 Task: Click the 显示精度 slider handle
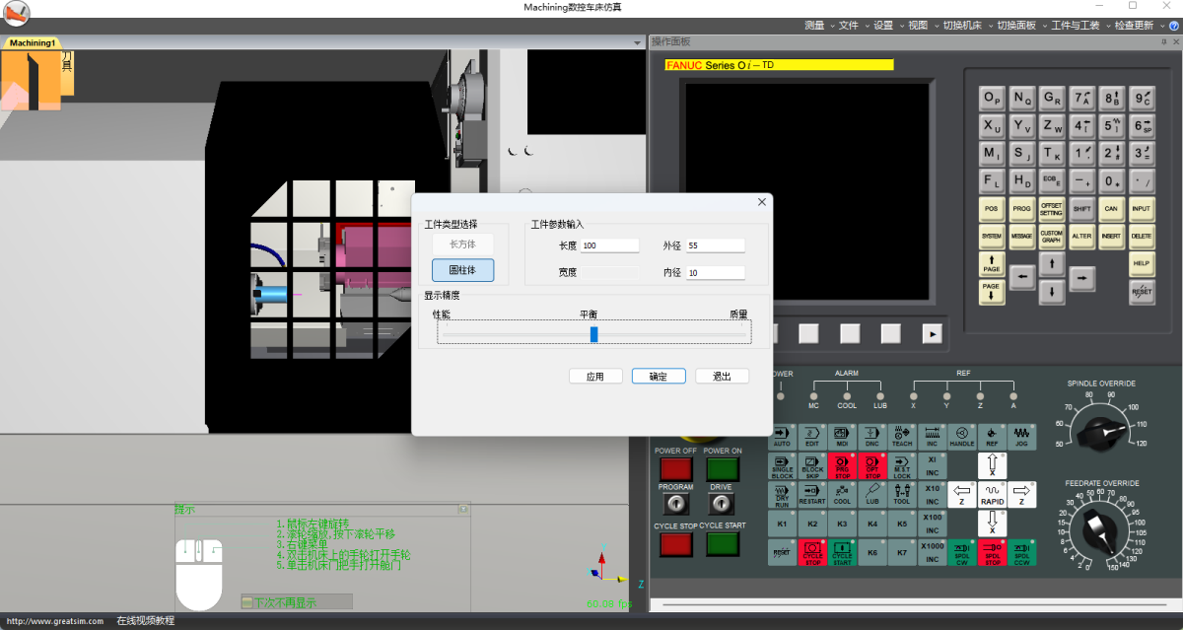pos(593,334)
